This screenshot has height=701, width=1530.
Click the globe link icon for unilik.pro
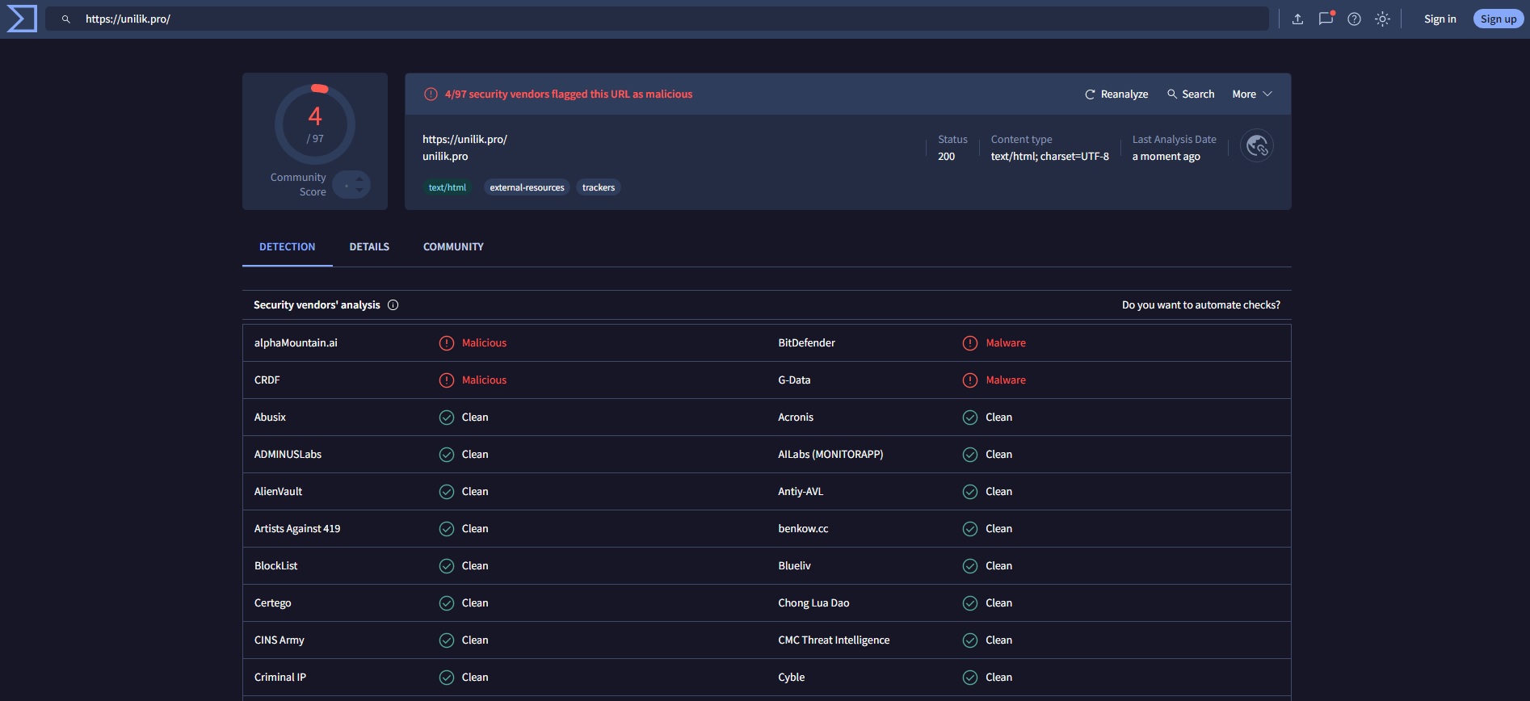pyautogui.click(x=1256, y=146)
